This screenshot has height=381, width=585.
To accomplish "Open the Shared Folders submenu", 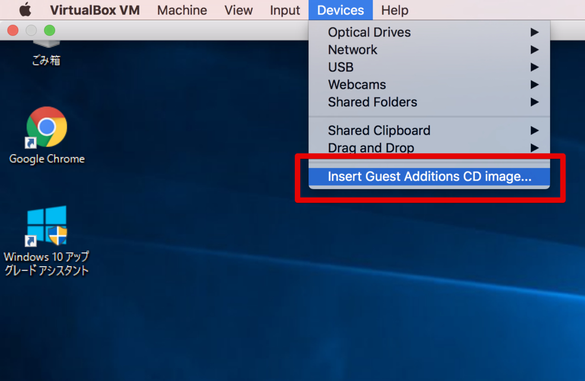I will (x=429, y=102).
